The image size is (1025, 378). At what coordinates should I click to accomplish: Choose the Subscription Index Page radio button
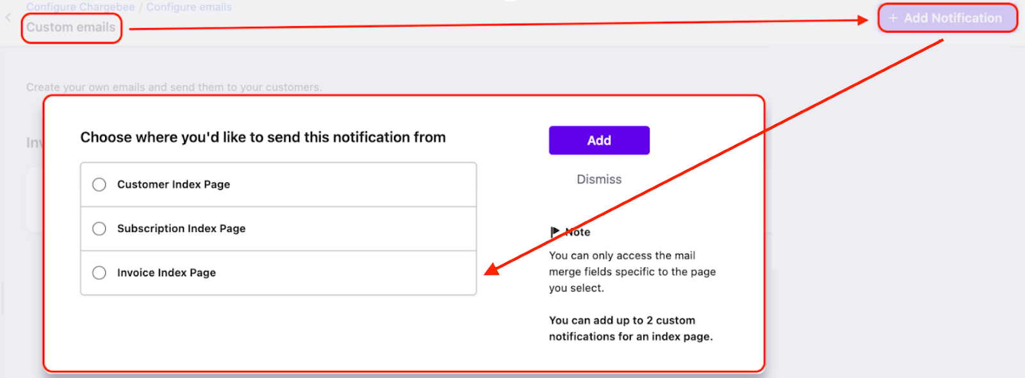tap(99, 229)
